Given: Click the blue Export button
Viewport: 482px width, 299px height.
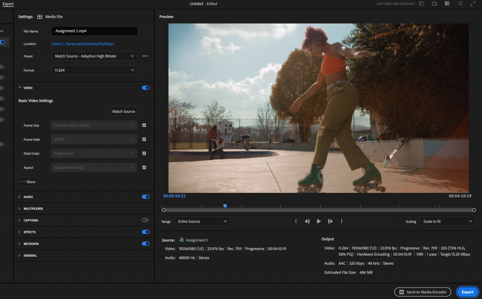Looking at the screenshot, I should [x=467, y=292].
